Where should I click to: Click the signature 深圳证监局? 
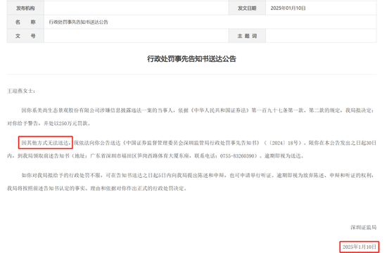(363, 227)
